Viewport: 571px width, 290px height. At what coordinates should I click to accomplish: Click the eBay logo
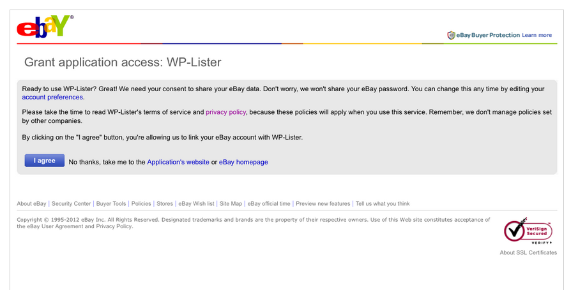point(45,27)
